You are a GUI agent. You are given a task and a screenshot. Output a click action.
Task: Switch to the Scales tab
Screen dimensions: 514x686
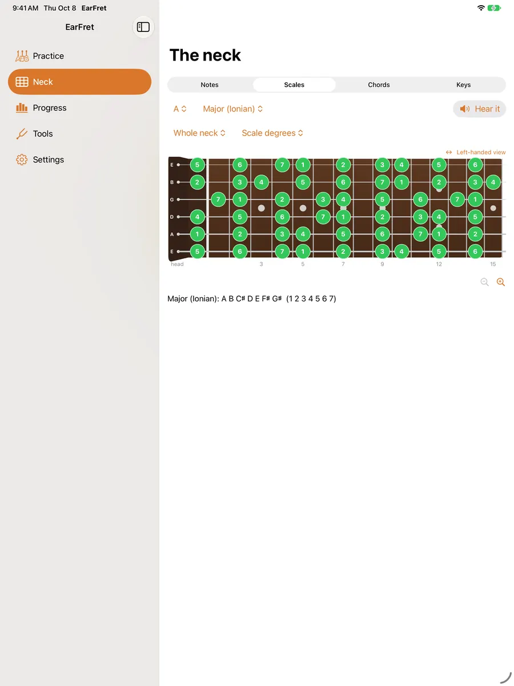(294, 85)
